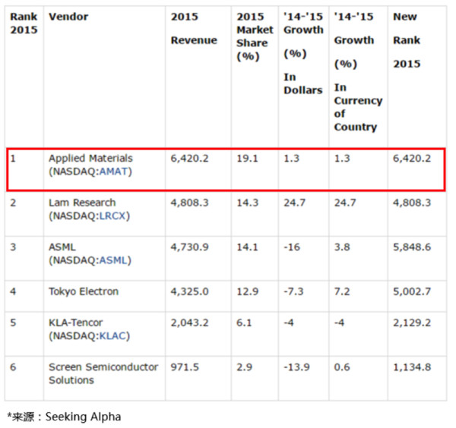Click revenue value 4,325.0

coord(189,291)
